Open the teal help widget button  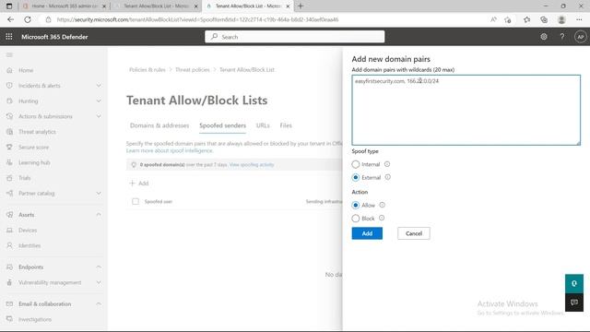pyautogui.click(x=574, y=283)
